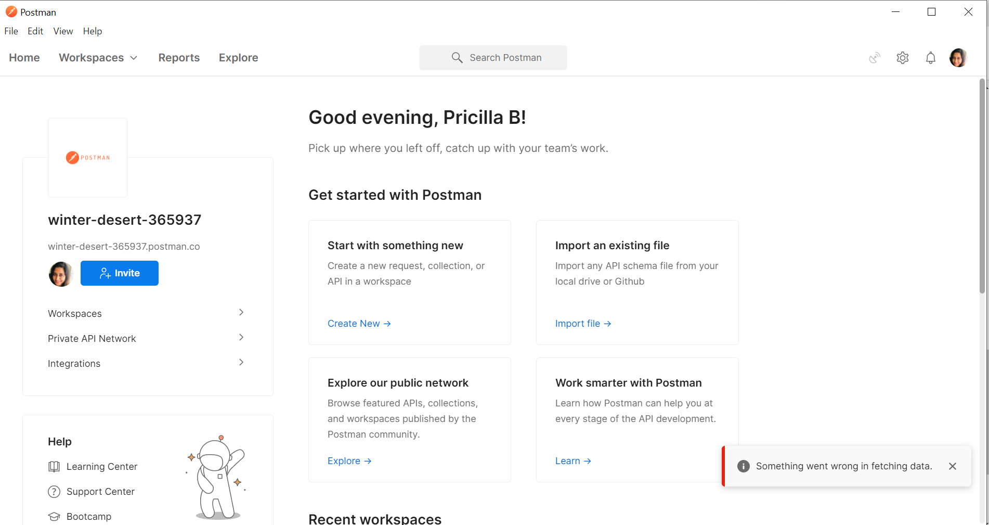Viewport: 989px width, 525px height.
Task: Dismiss the error notification toast
Action: tap(953, 466)
